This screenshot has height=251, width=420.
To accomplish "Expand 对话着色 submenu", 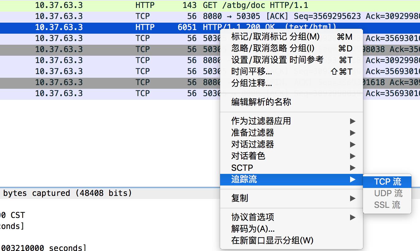I will coord(291,156).
